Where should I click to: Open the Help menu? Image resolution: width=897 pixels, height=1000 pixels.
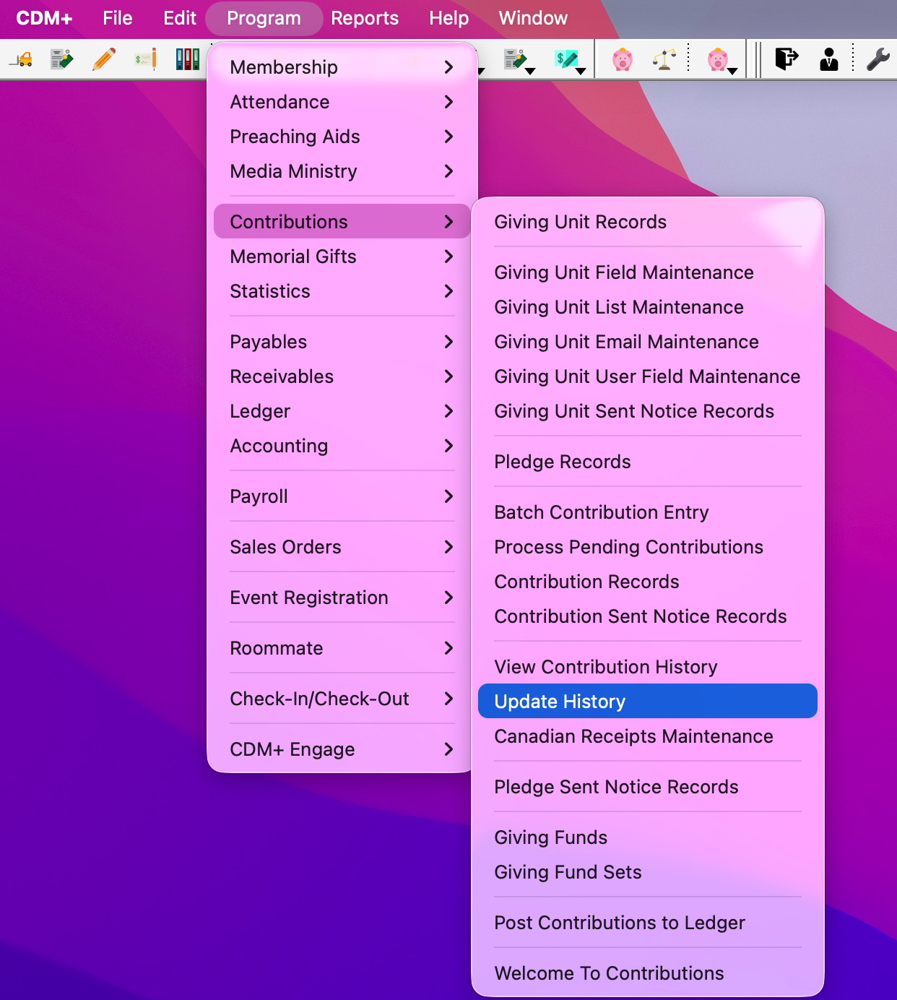tap(449, 18)
